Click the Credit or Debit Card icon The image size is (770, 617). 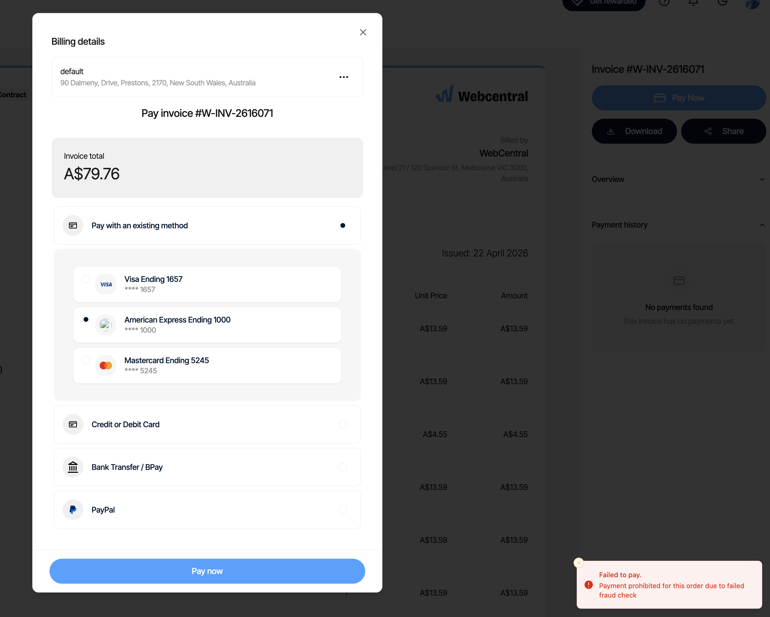pos(73,424)
